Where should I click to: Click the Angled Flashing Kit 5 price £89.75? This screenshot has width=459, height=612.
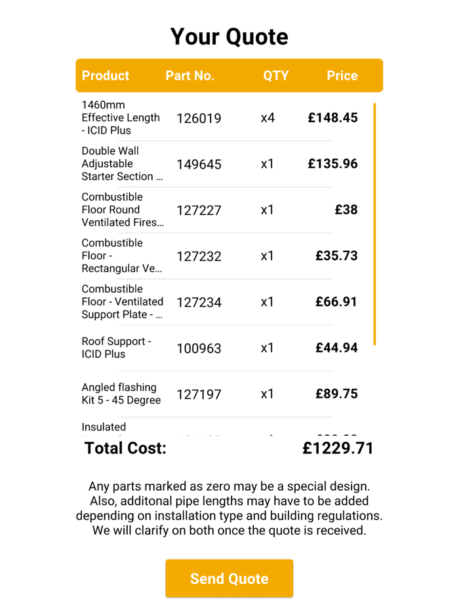pyautogui.click(x=336, y=394)
